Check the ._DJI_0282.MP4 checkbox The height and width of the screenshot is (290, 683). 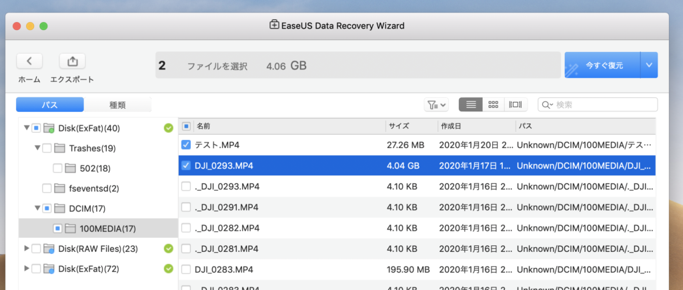pyautogui.click(x=186, y=228)
